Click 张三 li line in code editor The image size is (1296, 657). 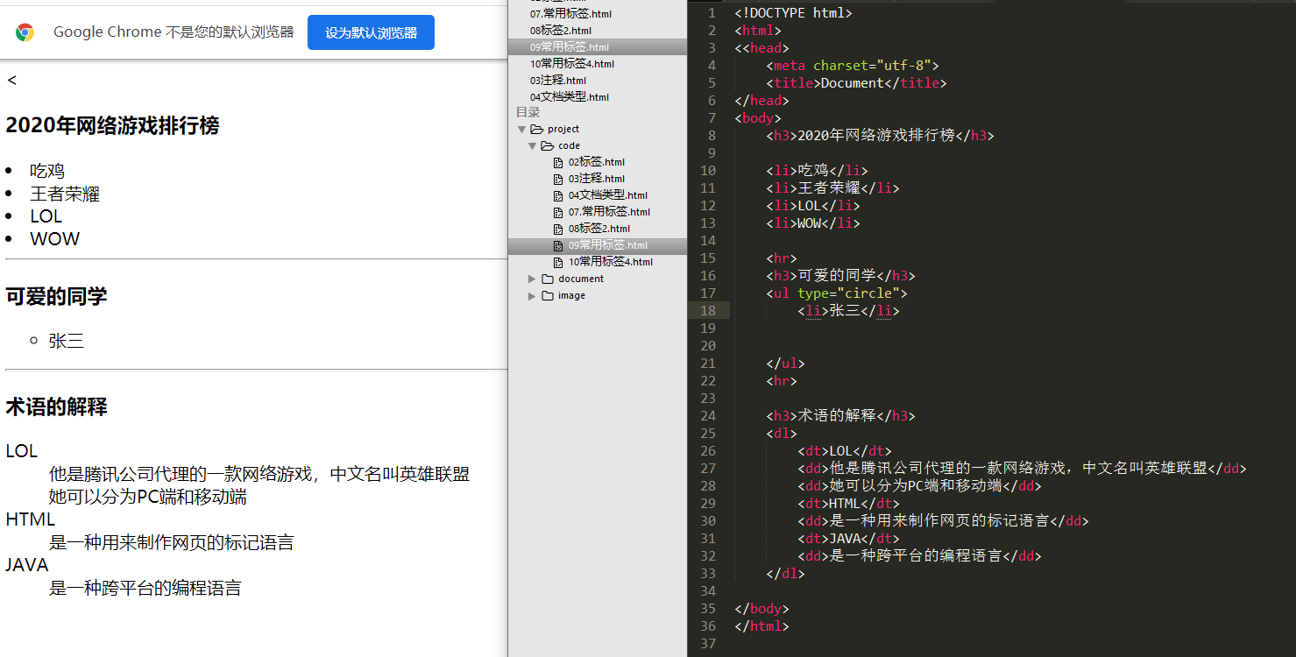[848, 311]
